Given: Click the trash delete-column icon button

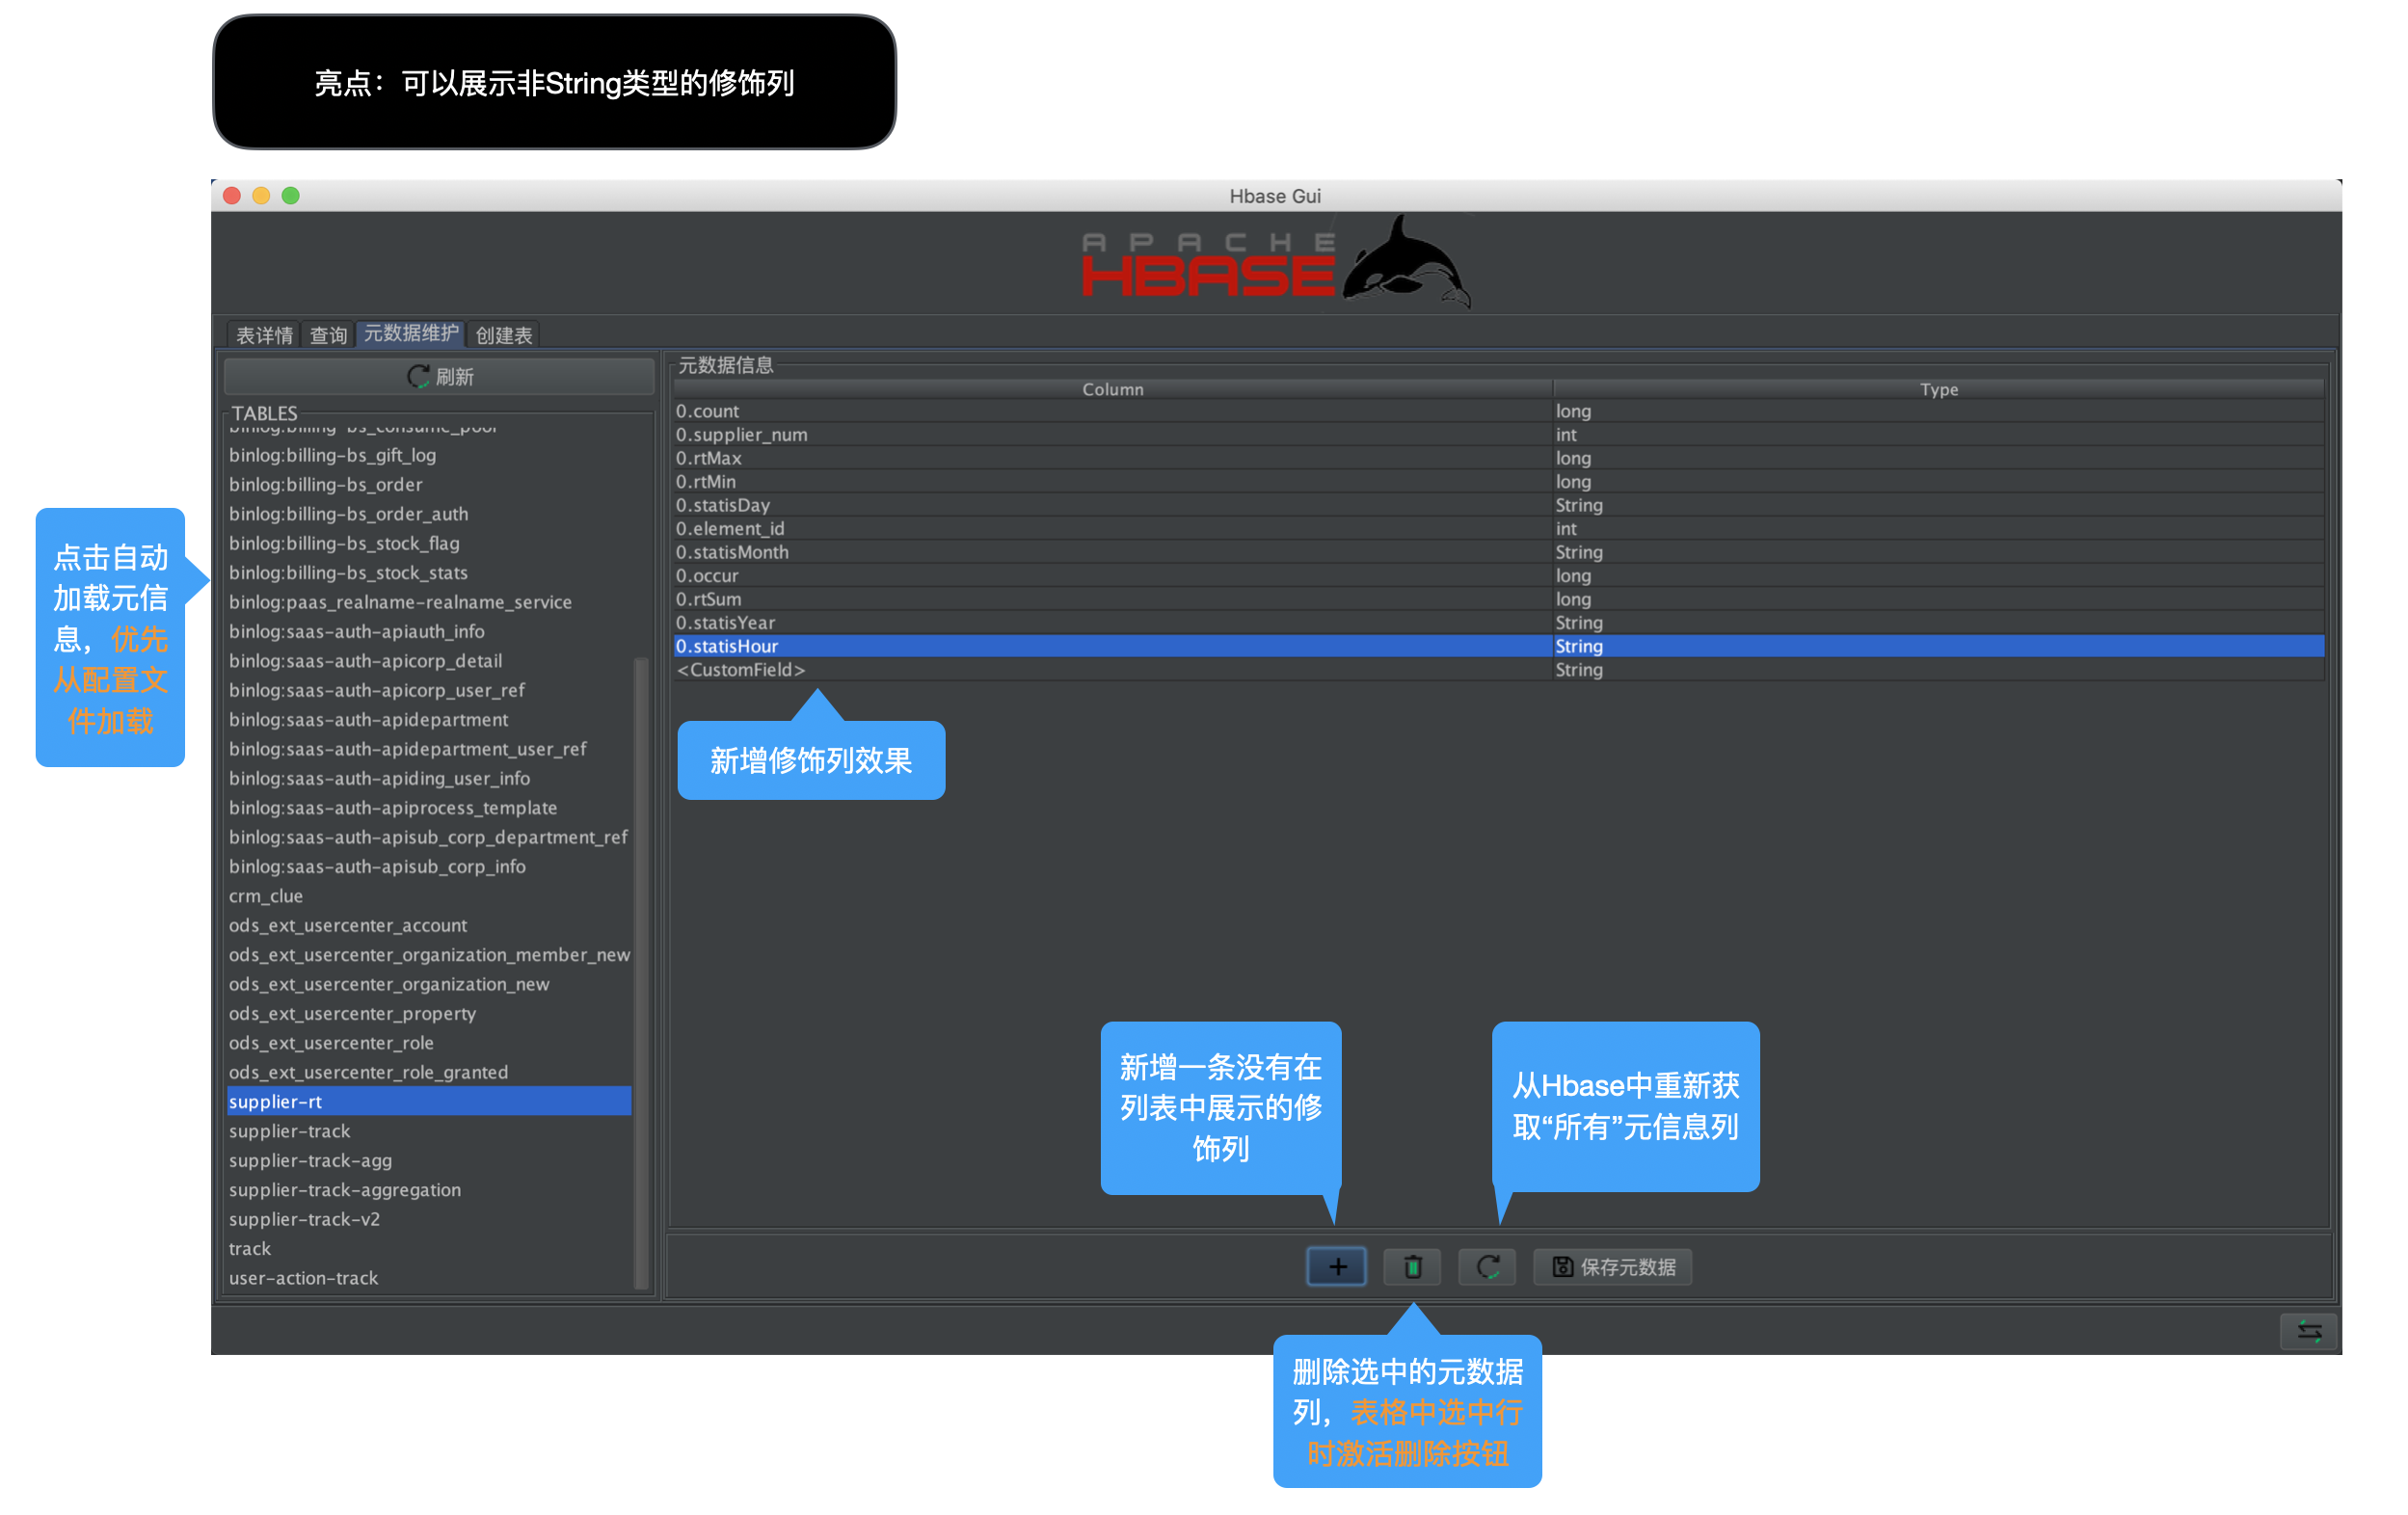Looking at the screenshot, I should 1412,1267.
